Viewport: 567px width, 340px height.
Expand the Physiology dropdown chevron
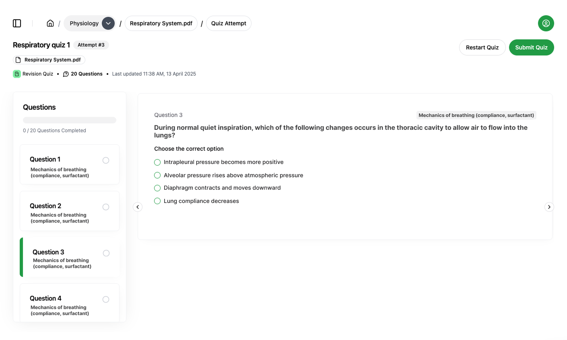click(x=108, y=23)
